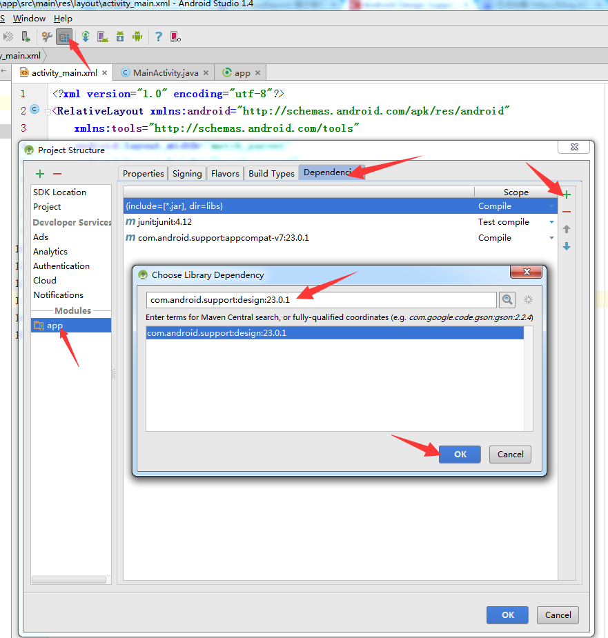Close the MainActivity.java editor tab
608x638 pixels.
[x=206, y=73]
